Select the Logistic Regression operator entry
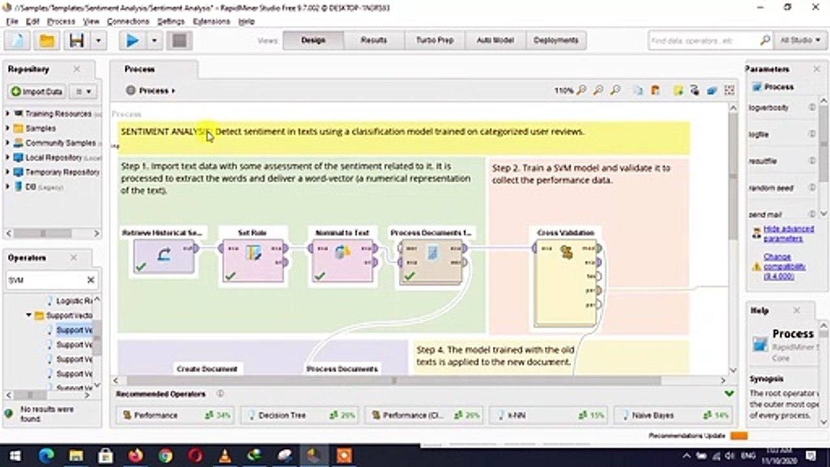Screen dimensions: 830x467 coord(69,301)
